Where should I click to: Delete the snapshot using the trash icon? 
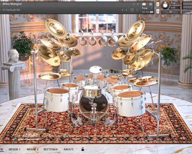click(137, 10)
